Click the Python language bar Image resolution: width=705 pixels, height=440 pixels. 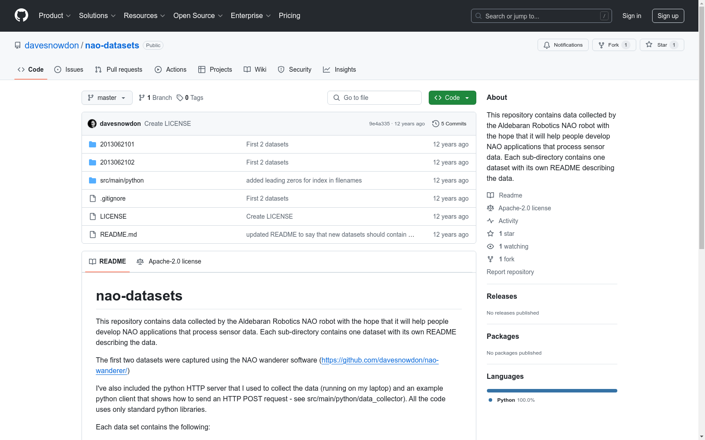point(552,391)
